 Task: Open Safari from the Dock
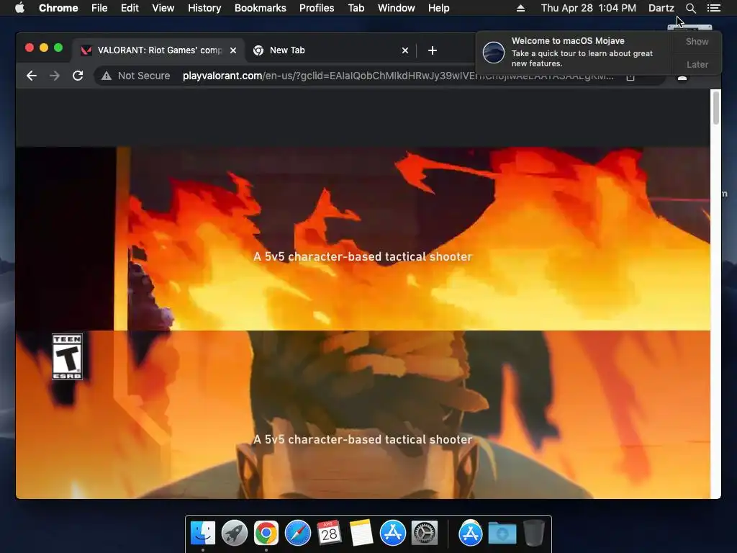(x=297, y=534)
